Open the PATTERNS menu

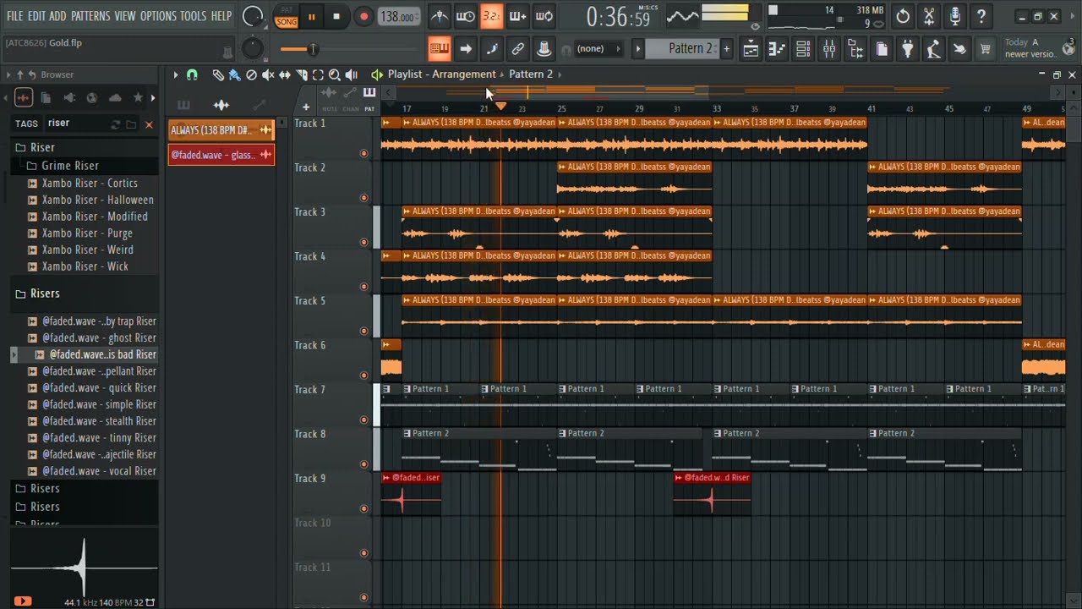[90, 16]
